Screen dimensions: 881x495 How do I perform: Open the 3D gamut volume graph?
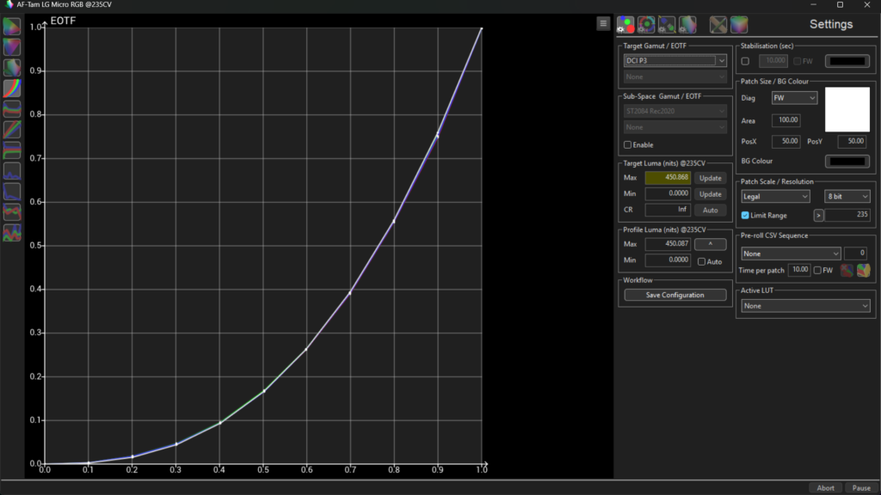pos(12,68)
